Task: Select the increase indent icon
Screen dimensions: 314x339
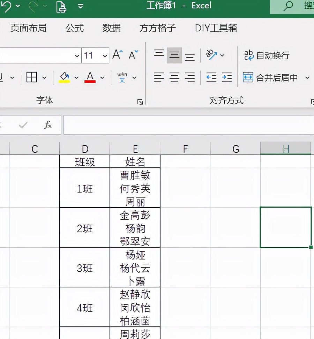Action: click(227, 77)
